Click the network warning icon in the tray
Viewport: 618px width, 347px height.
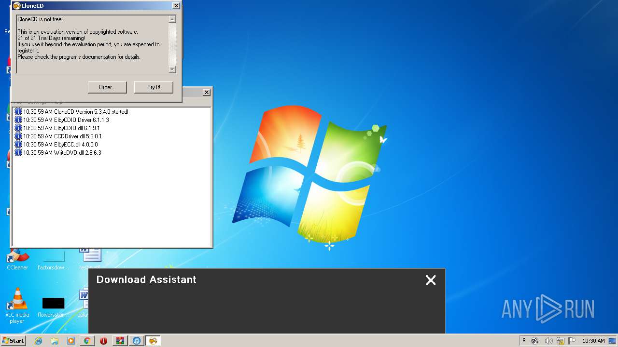coord(561,341)
